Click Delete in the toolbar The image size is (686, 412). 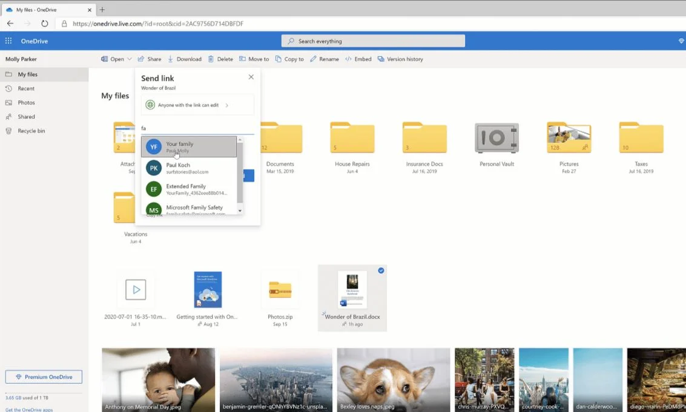click(220, 59)
